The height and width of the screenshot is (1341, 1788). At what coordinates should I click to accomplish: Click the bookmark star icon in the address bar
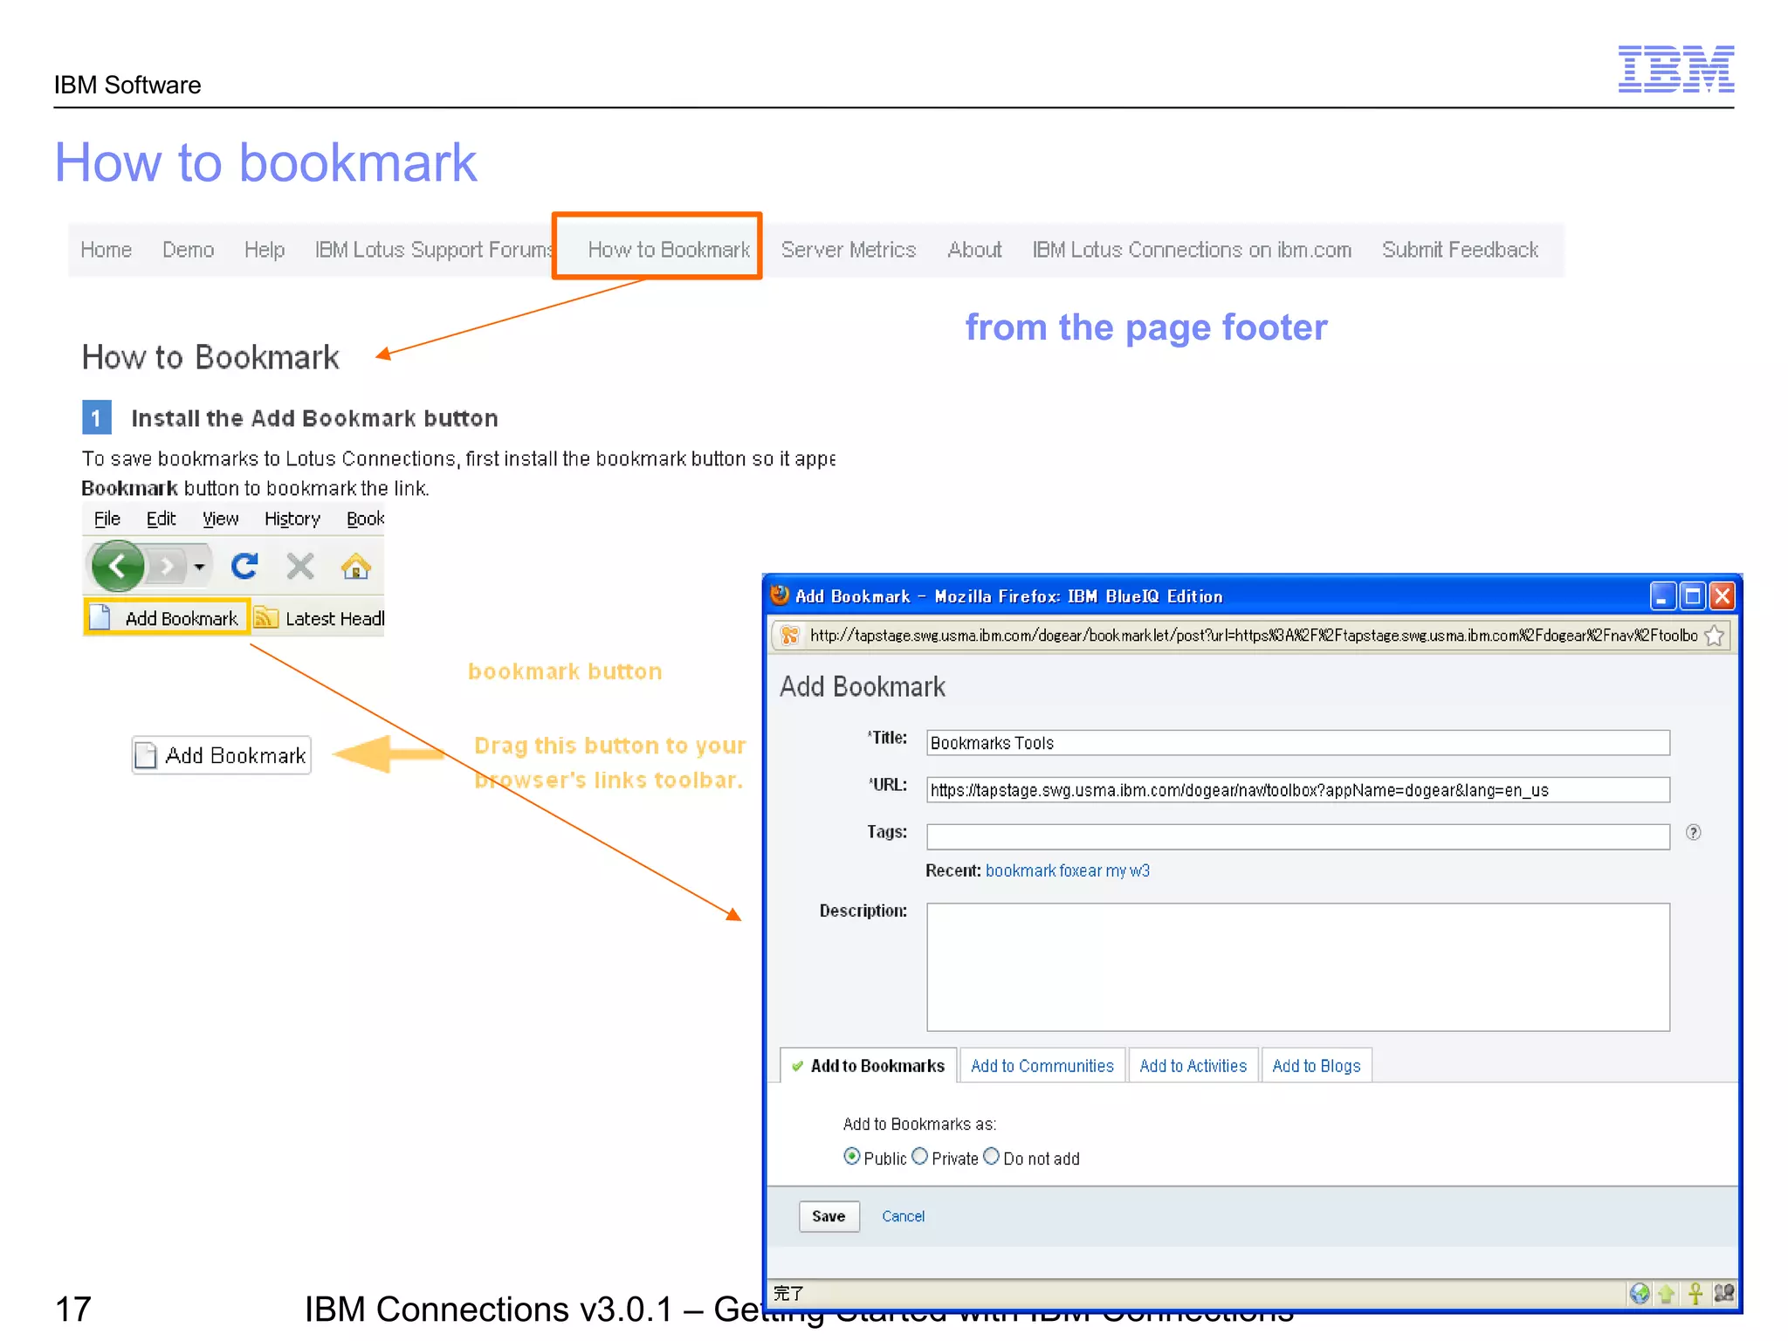coord(1715,636)
